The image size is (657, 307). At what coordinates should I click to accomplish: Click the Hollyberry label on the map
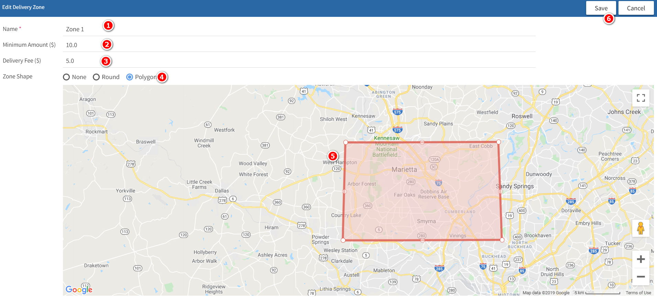click(x=205, y=252)
